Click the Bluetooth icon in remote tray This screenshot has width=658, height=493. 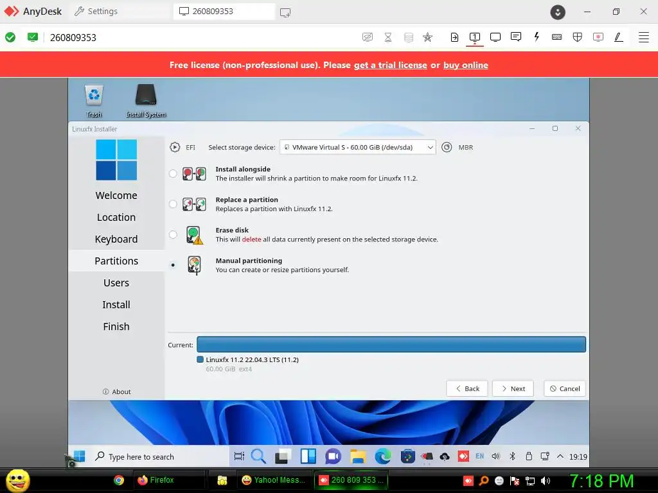click(512, 456)
